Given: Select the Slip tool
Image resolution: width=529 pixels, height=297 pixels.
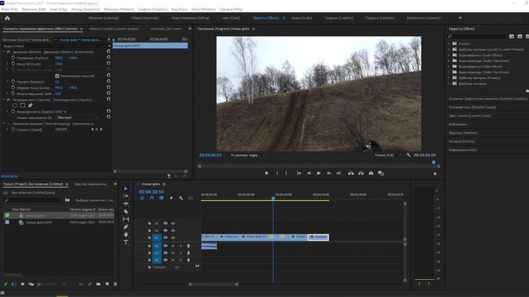Looking at the screenshot, I should point(126,219).
